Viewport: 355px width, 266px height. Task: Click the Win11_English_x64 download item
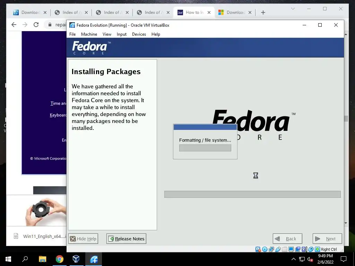click(40, 236)
